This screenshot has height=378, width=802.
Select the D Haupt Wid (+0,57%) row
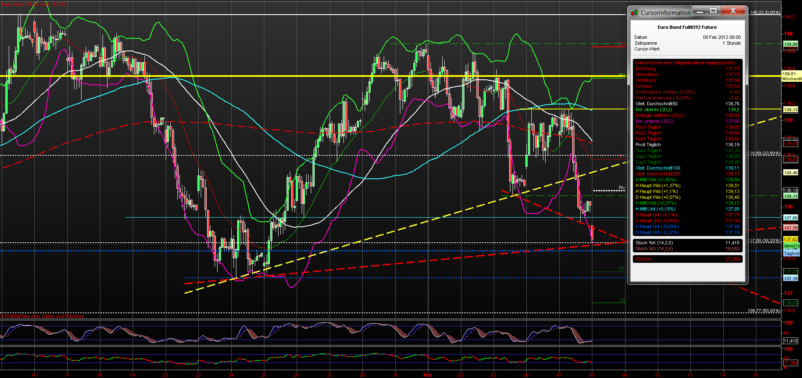pyautogui.click(x=687, y=197)
